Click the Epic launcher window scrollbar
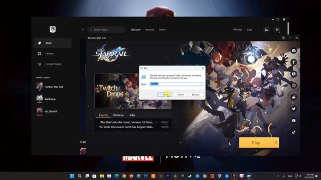This screenshot has height=180, width=321. pos(288,28)
